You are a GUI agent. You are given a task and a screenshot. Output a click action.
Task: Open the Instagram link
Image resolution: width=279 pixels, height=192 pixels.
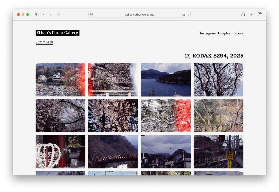pyautogui.click(x=208, y=33)
